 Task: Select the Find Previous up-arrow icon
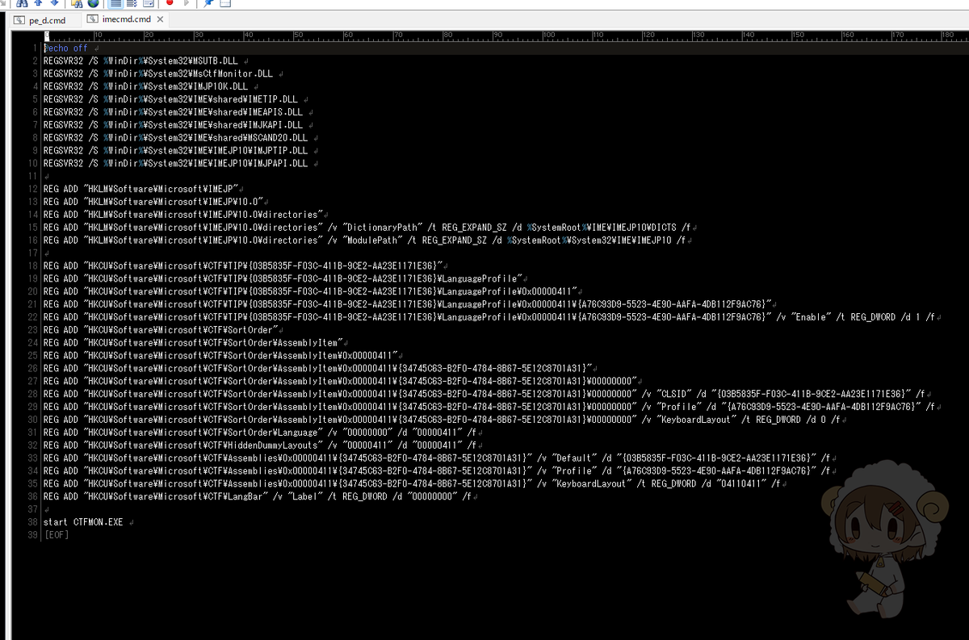tap(37, 5)
